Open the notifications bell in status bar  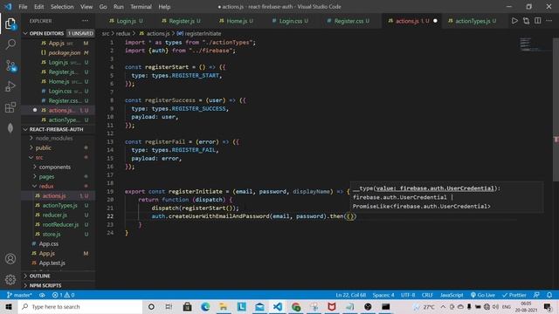[549, 295]
